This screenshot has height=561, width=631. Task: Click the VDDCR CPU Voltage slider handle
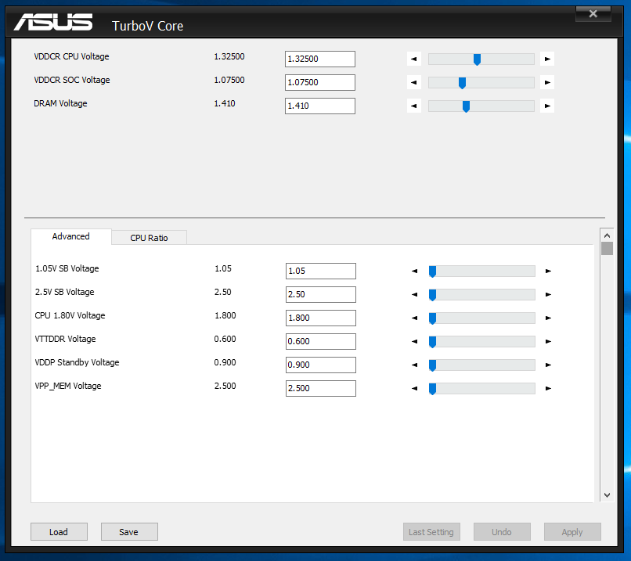[x=477, y=59]
